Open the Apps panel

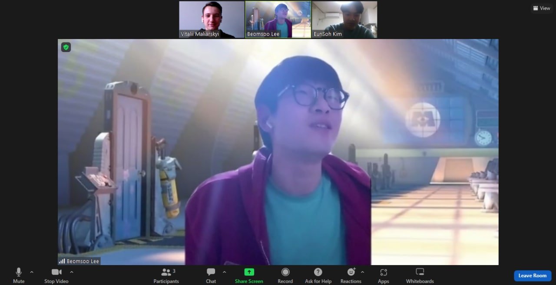pos(384,275)
